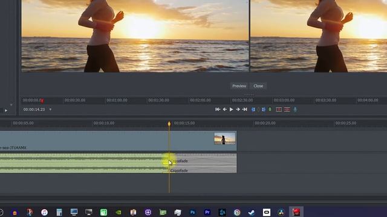Image resolution: width=387 pixels, height=217 pixels.
Task: Step forward one frame with right arrow
Action: click(x=238, y=109)
